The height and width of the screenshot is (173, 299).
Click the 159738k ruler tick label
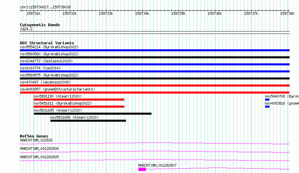pos(287,13)
